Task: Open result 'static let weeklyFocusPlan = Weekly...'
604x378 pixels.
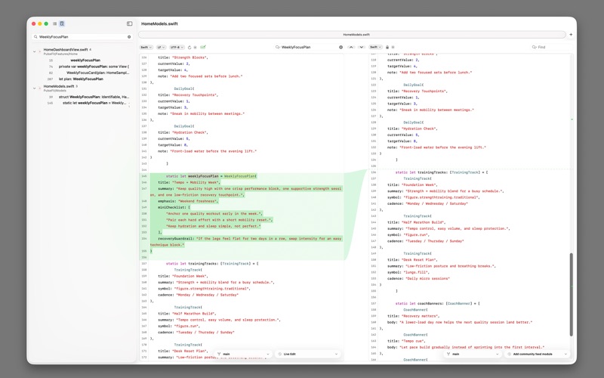Action: pos(94,103)
